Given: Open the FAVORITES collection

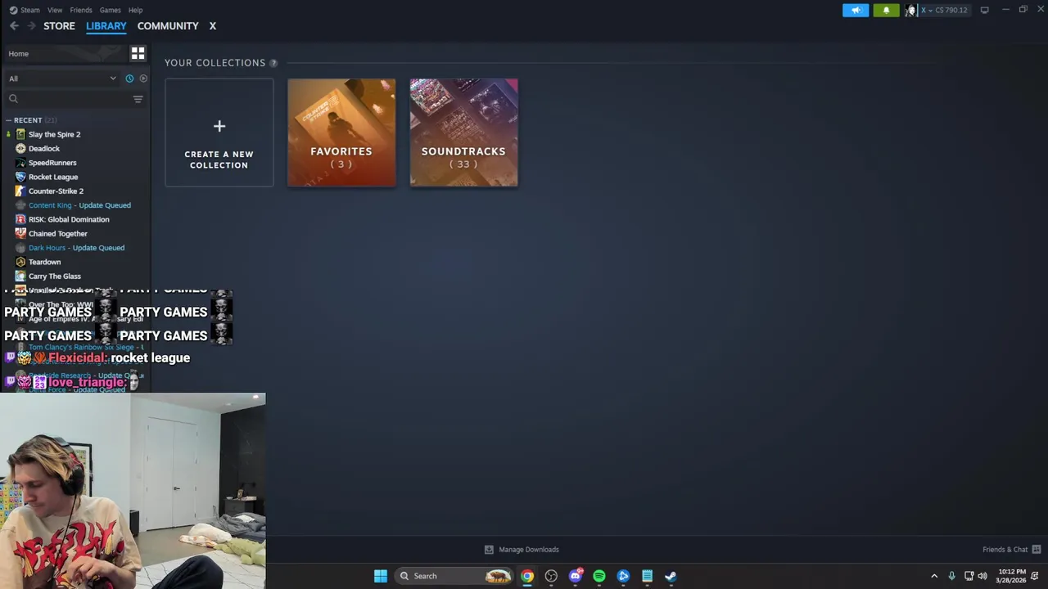Looking at the screenshot, I should point(341,133).
